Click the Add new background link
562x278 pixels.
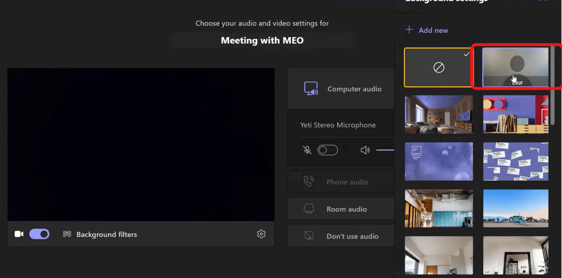pos(427,30)
